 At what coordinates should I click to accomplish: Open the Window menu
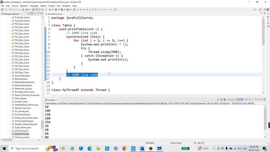click(x=66, y=6)
